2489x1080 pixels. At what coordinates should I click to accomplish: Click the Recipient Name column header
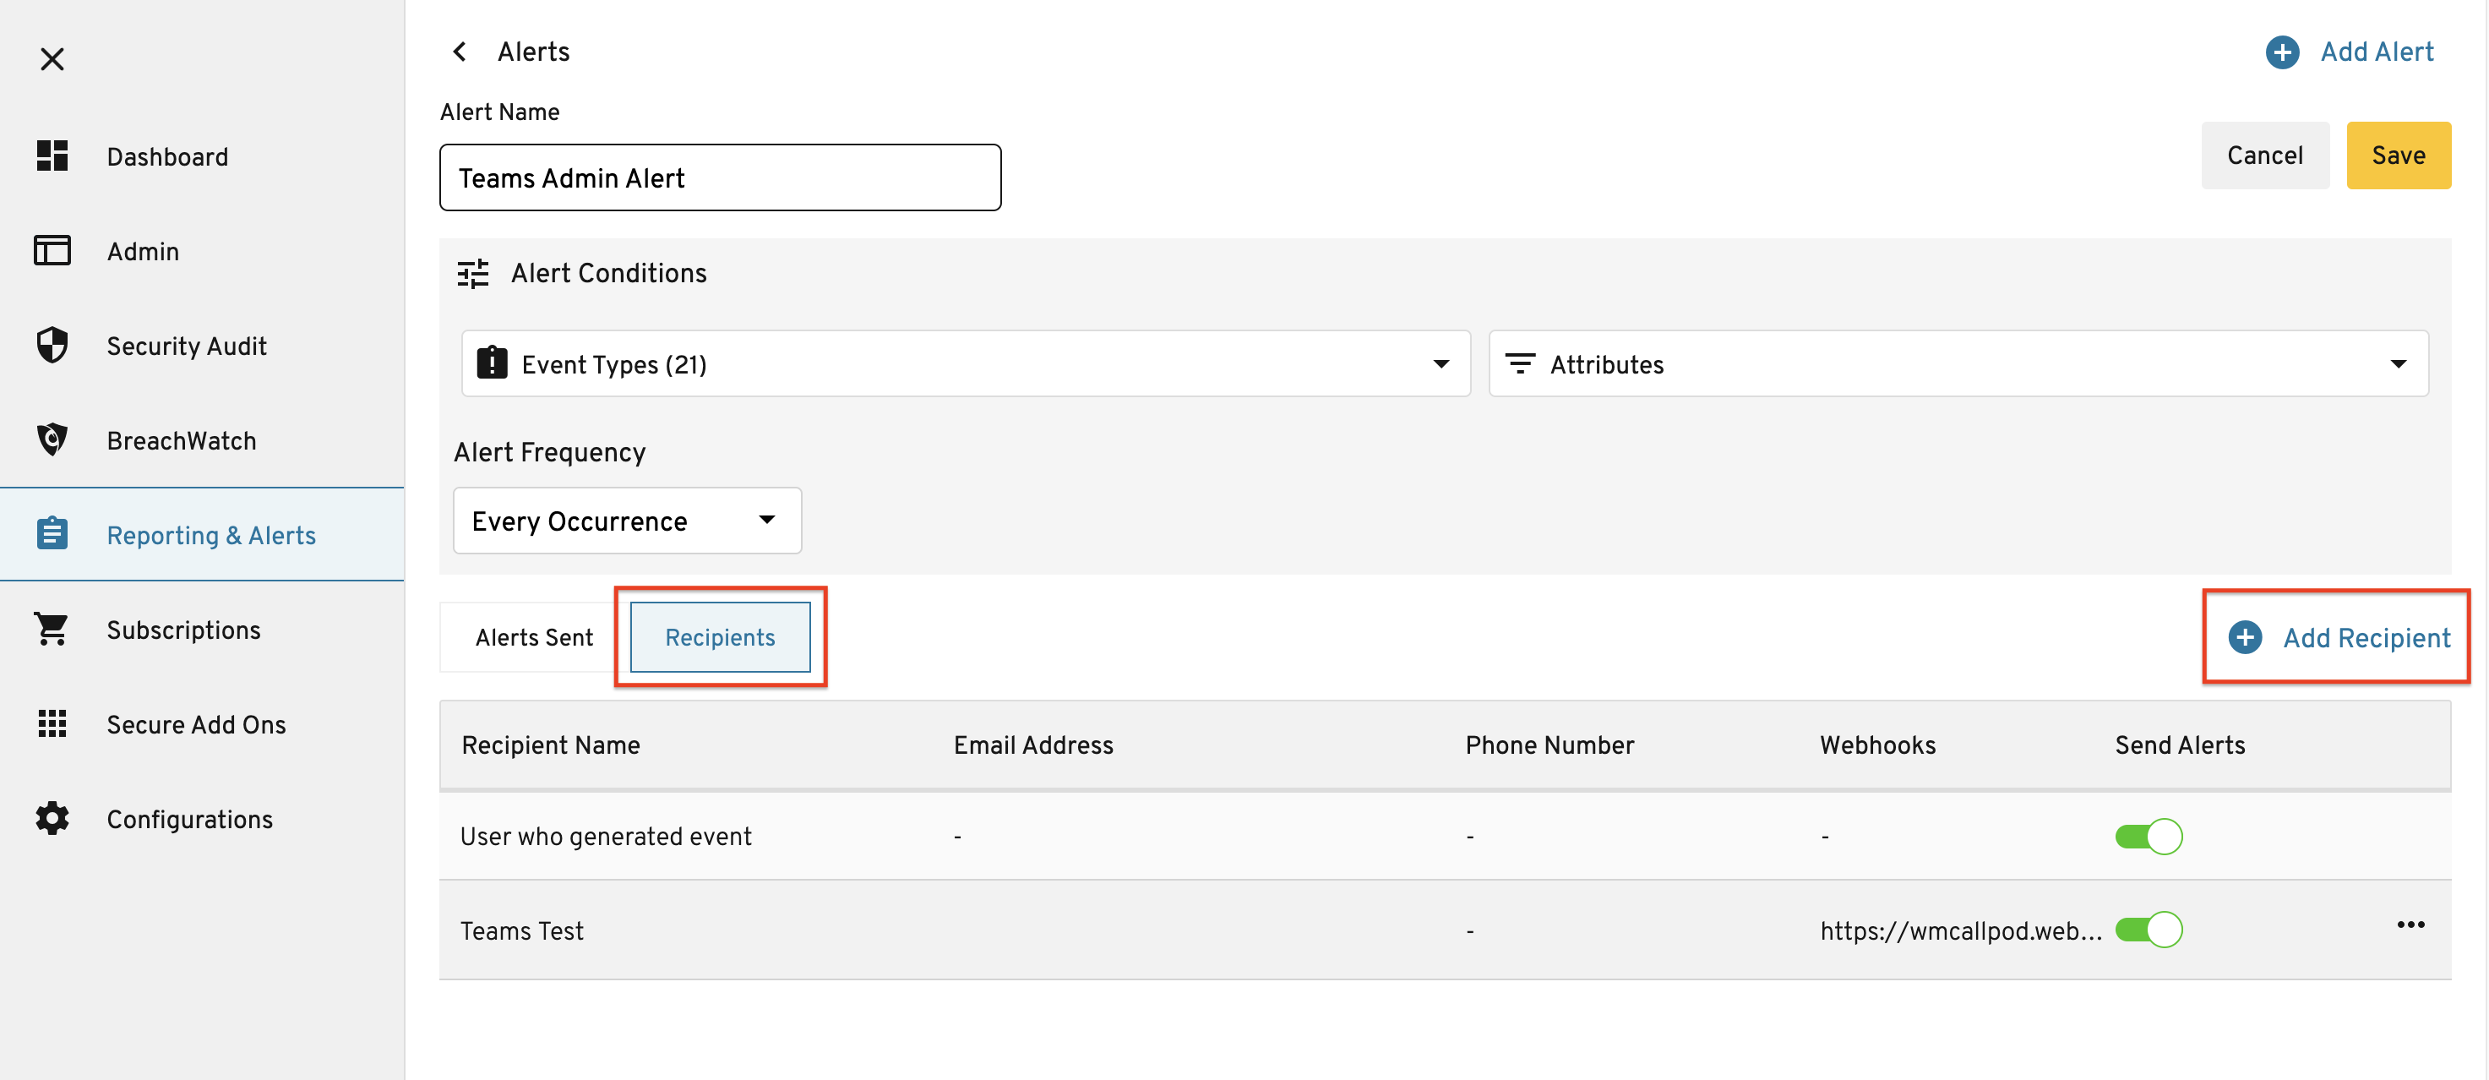pos(551,745)
